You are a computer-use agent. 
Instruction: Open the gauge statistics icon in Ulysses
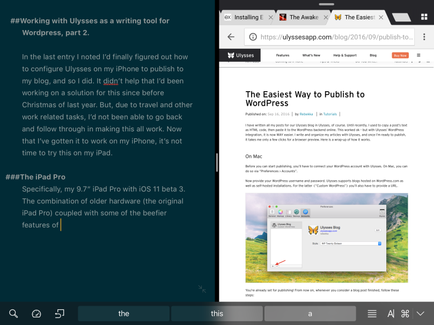coord(36,314)
